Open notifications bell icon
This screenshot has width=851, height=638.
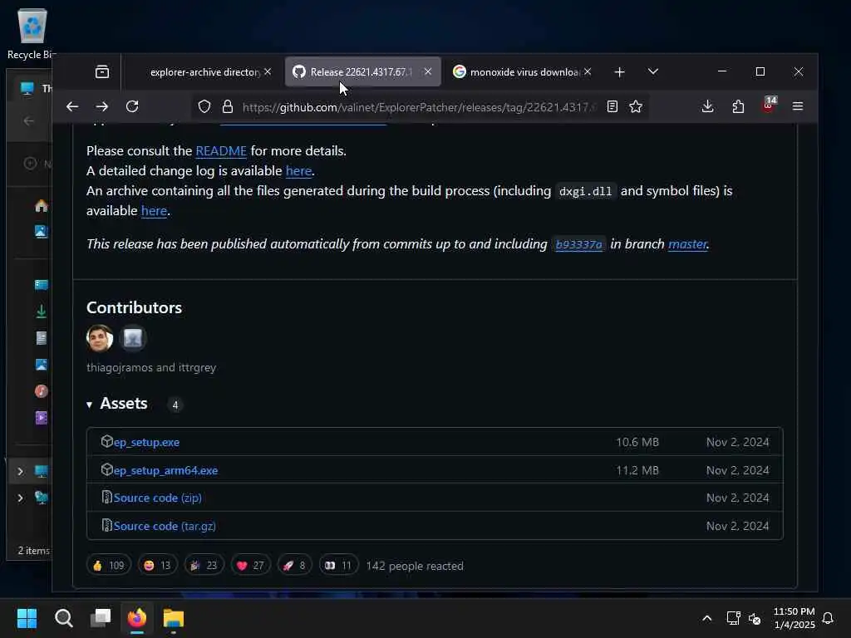click(x=828, y=618)
